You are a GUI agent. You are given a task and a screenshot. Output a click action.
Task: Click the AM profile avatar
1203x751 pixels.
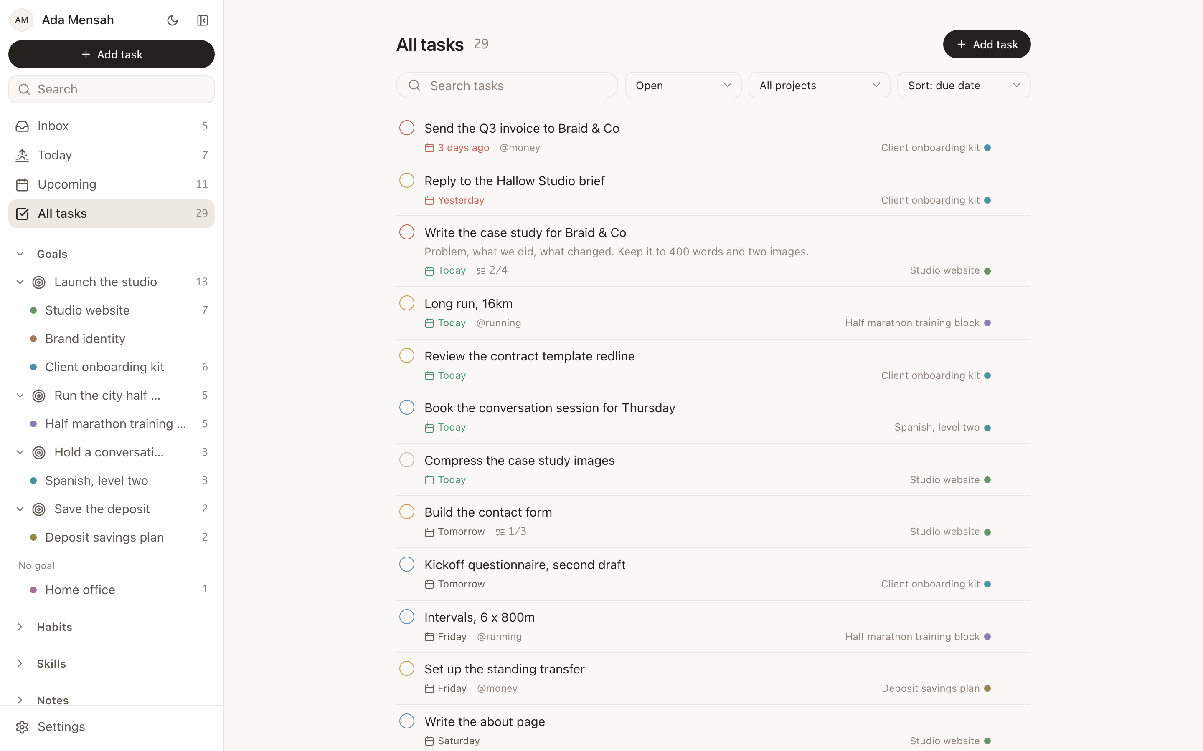tap(21, 20)
